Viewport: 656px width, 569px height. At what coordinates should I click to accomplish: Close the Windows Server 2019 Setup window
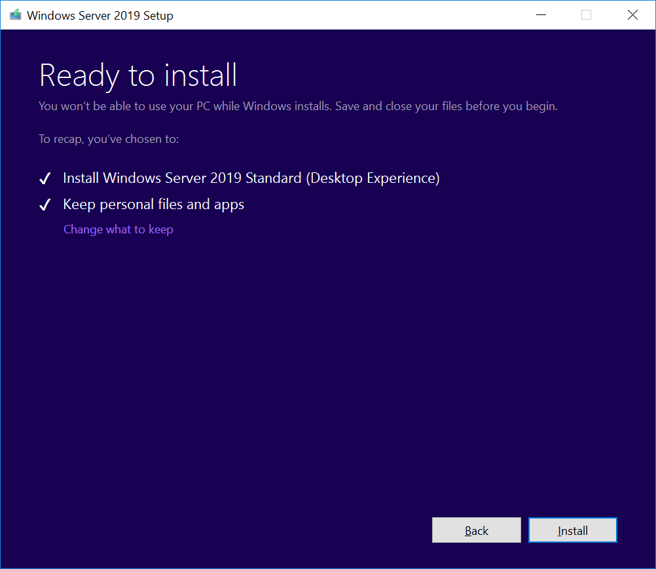click(632, 14)
